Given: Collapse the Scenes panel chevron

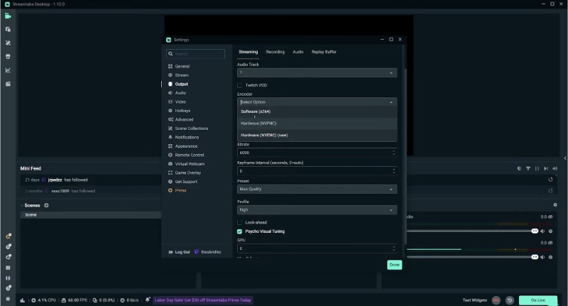Looking at the screenshot, I should tap(22, 205).
